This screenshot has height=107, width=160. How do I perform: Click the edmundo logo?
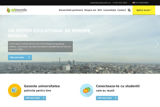point(17,10)
